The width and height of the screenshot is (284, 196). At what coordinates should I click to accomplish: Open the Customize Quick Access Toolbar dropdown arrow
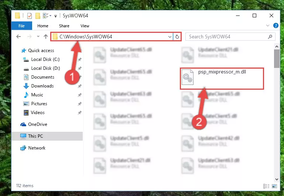pos(55,16)
